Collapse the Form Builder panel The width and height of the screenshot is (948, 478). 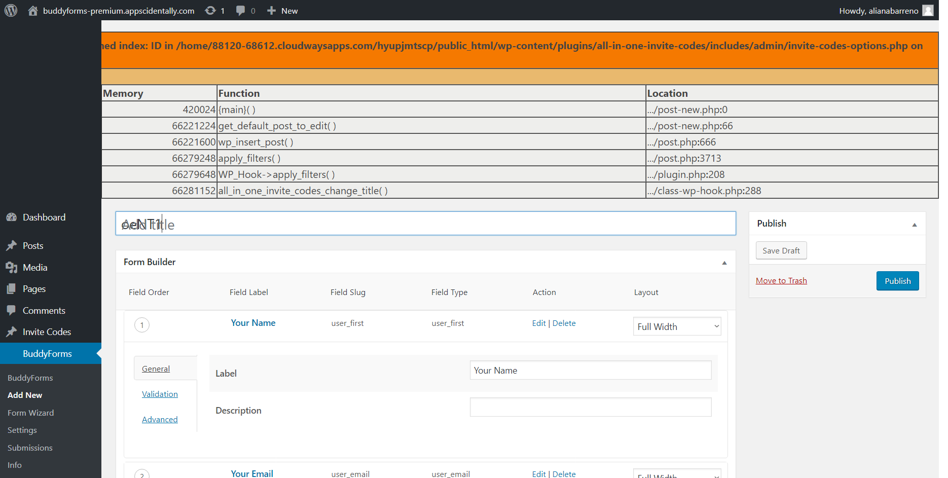pos(724,262)
